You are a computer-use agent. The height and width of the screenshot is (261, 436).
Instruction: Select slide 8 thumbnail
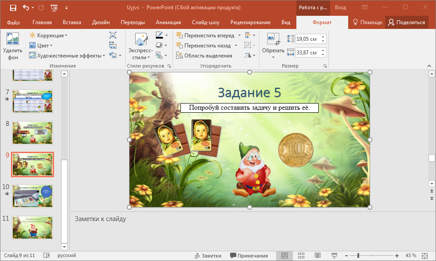click(32, 133)
